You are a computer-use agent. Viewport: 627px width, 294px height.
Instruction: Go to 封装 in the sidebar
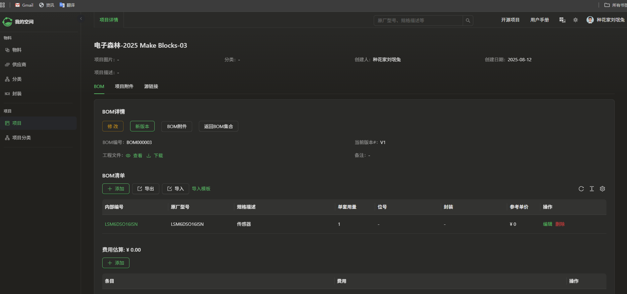[x=17, y=94]
